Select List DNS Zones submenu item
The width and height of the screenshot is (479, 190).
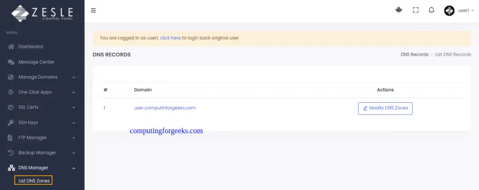pos(34,181)
